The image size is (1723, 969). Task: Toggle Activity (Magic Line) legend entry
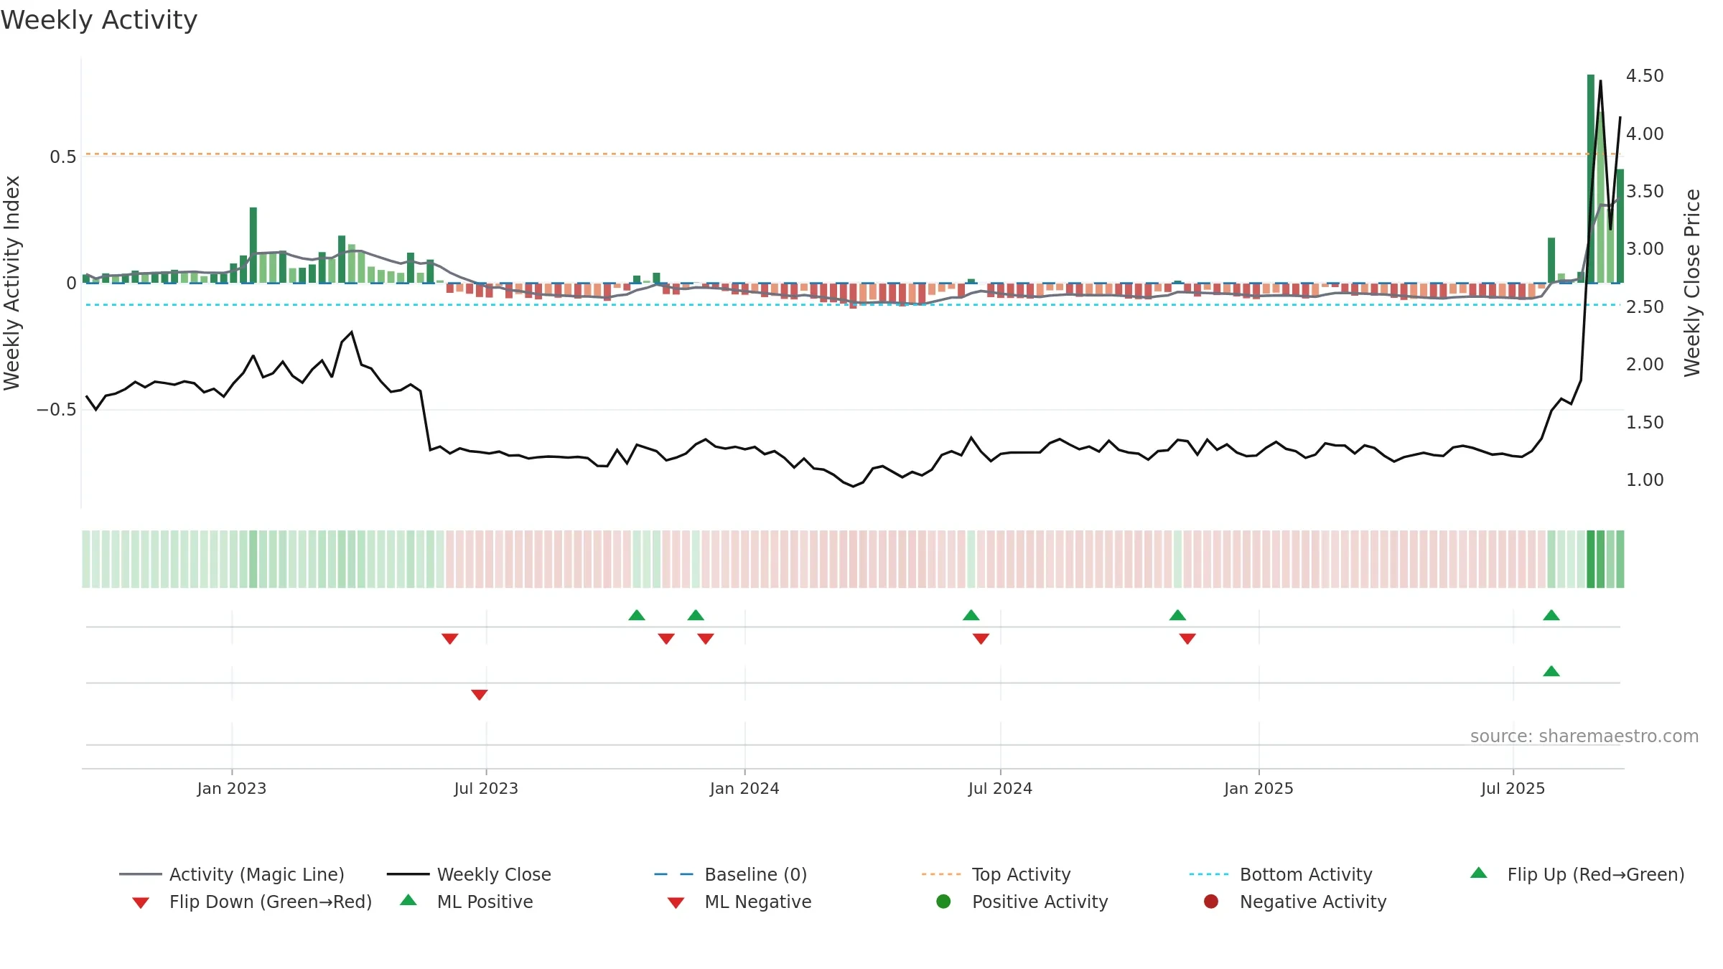pyautogui.click(x=232, y=874)
